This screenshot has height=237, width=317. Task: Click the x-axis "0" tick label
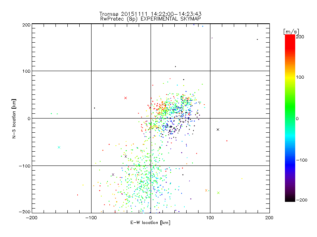151,218
